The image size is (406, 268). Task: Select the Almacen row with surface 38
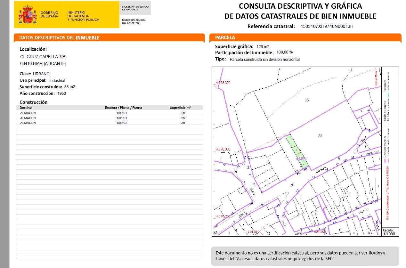[109, 123]
